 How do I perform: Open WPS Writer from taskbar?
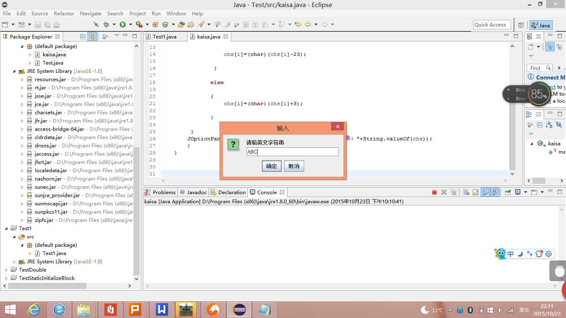(162, 309)
